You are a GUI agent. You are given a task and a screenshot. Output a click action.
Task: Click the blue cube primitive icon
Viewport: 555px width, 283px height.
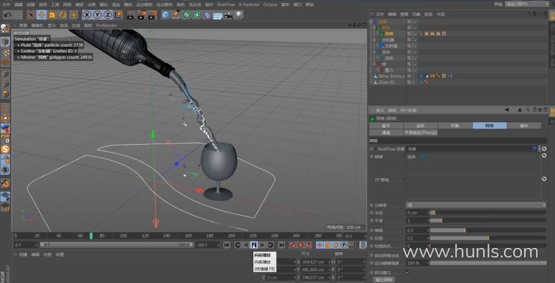[x=166, y=14]
